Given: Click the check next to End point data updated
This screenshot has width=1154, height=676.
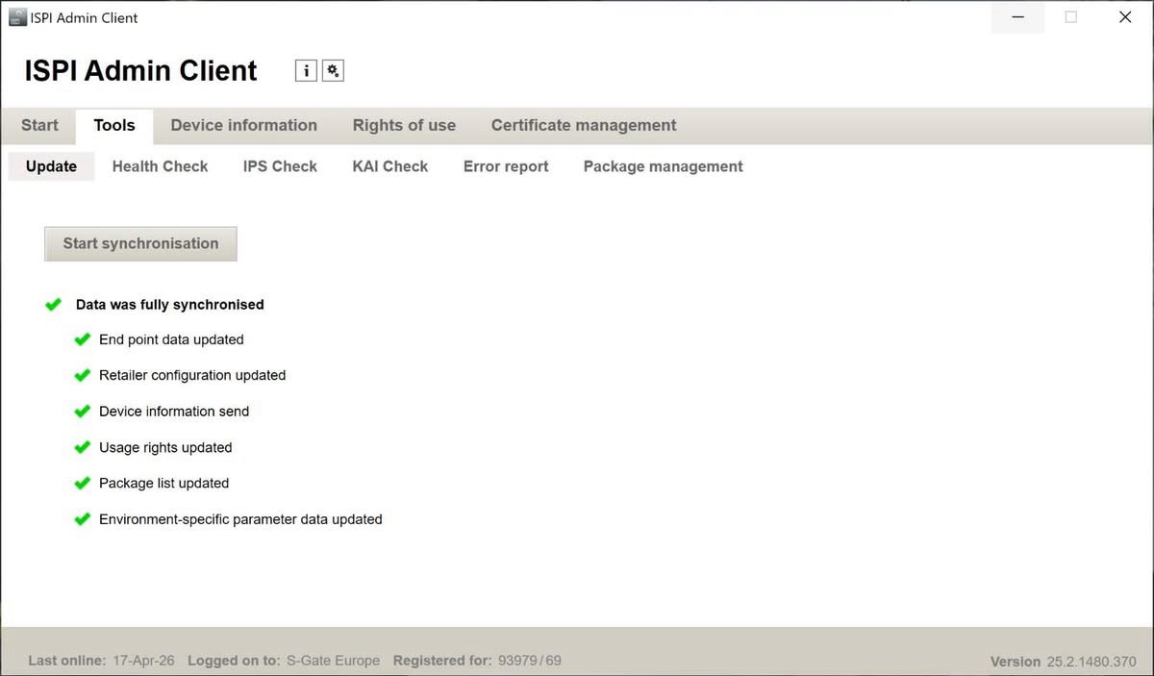Looking at the screenshot, I should coord(82,339).
